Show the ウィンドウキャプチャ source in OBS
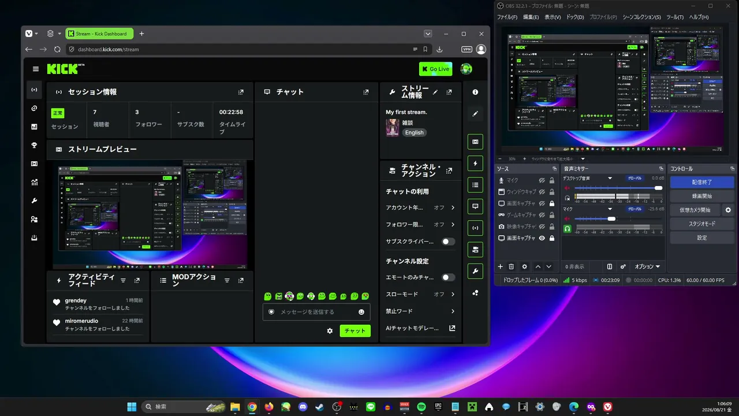 click(542, 192)
